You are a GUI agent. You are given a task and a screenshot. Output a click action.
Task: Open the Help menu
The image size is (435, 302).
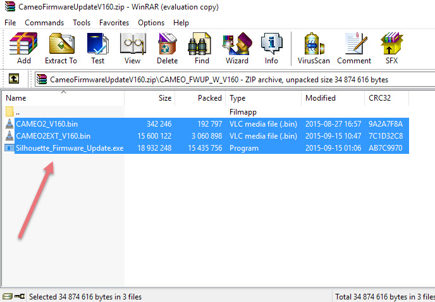point(181,23)
